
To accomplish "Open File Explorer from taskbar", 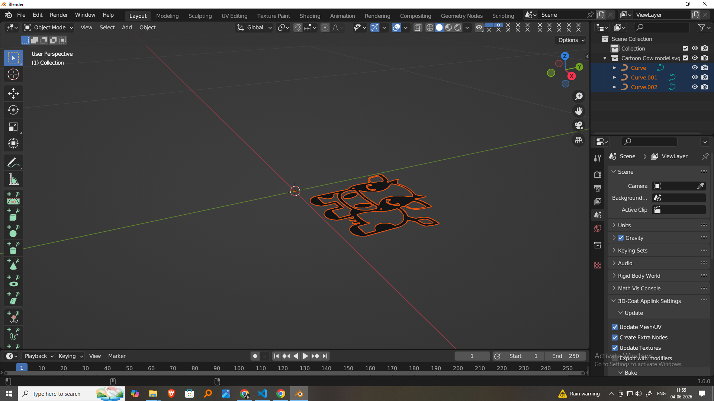I will click(153, 394).
